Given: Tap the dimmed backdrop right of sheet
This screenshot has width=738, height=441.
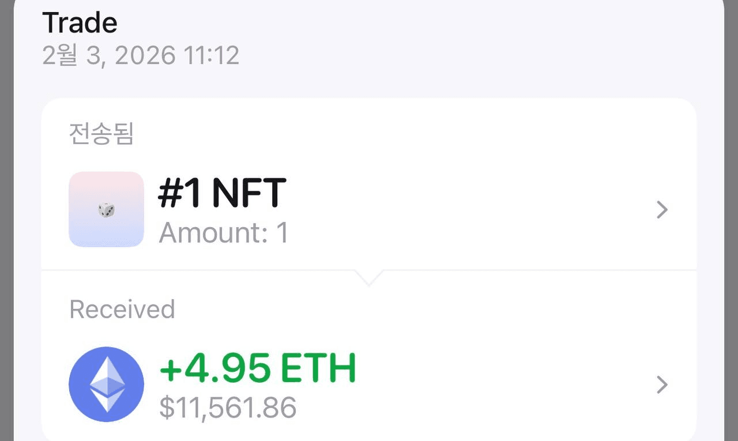Looking at the screenshot, I should [x=731, y=231].
